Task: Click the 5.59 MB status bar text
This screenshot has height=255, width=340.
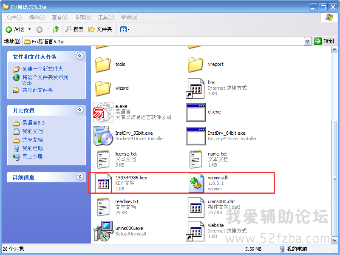Action: pyautogui.click(x=253, y=249)
